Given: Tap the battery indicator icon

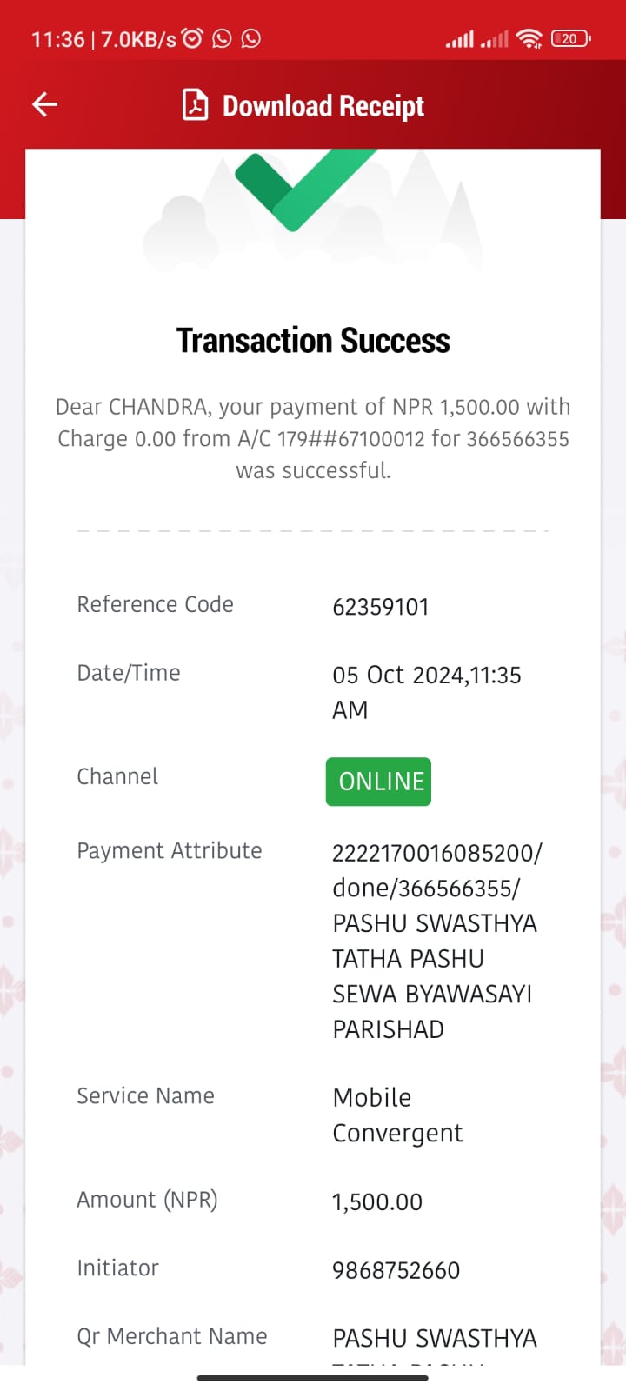Looking at the screenshot, I should click(x=570, y=38).
